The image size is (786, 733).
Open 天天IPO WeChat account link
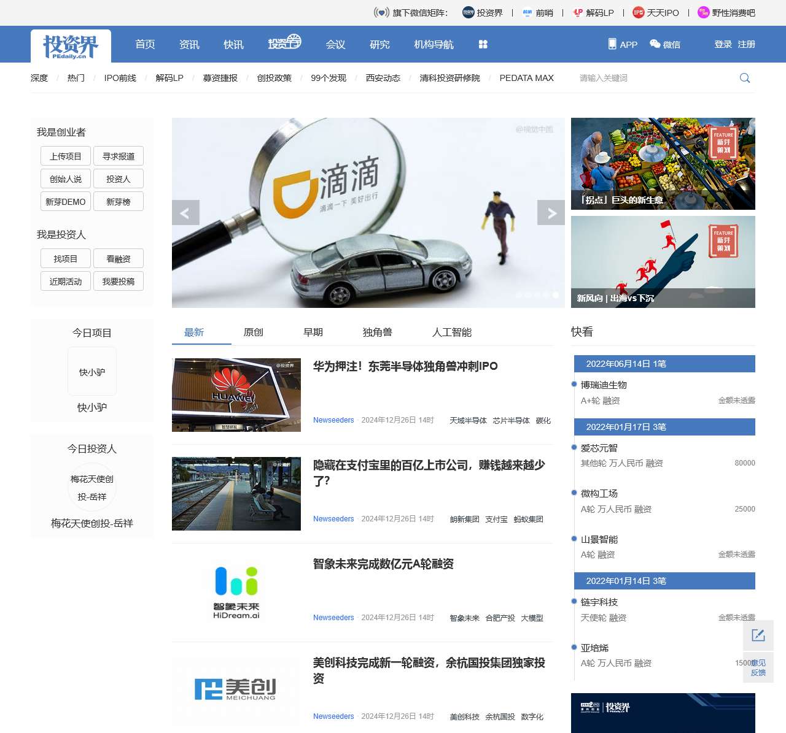click(656, 12)
